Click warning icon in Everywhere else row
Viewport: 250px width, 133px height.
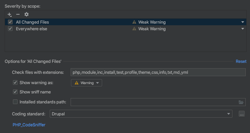tap(134, 29)
